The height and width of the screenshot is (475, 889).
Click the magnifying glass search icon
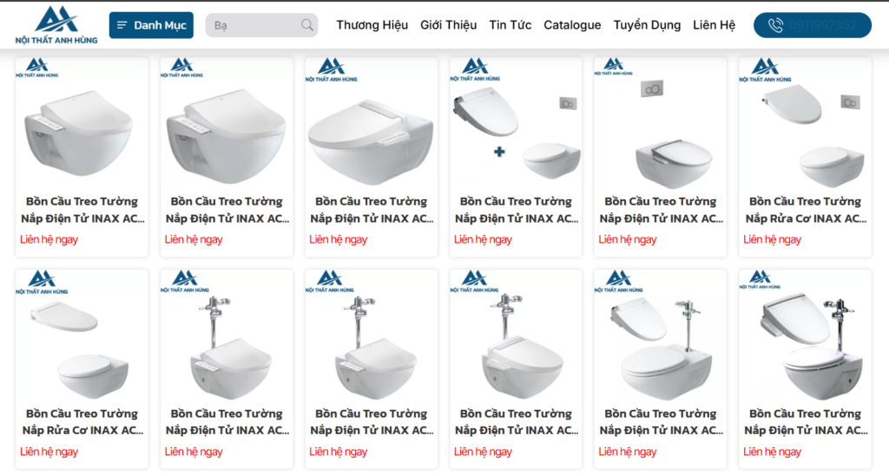[x=306, y=25]
